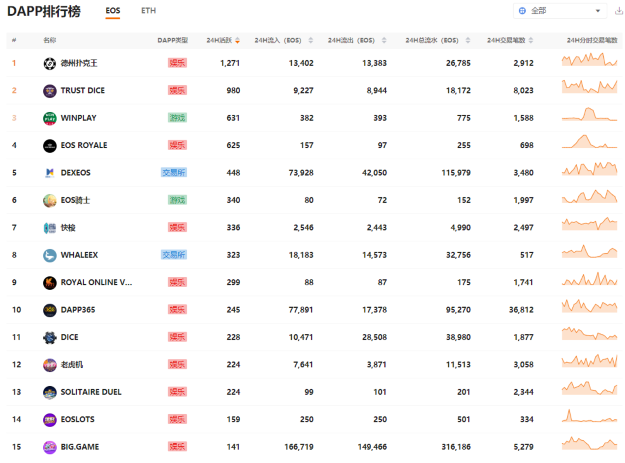Click the 名称 column header
This screenshot has height=463, width=625.
(x=50, y=41)
